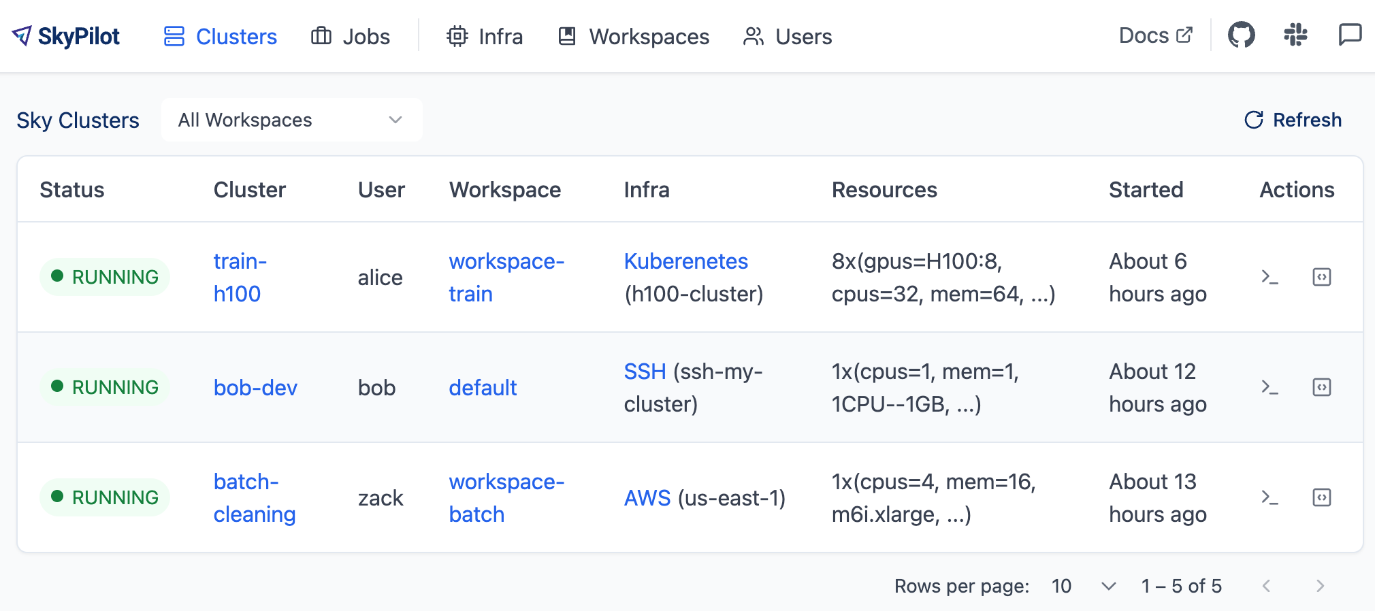Viewport: 1375px width, 611px height.
Task: Open SSH terminal for train-h100 cluster
Action: [x=1269, y=277]
